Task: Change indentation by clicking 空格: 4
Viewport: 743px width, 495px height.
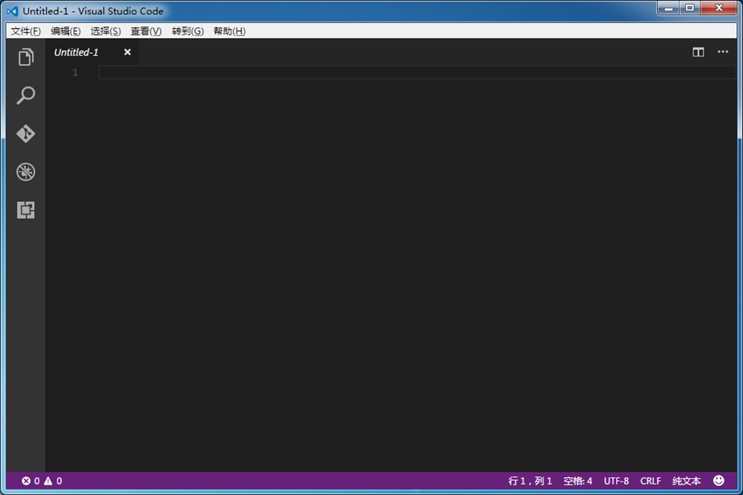Action: point(578,480)
